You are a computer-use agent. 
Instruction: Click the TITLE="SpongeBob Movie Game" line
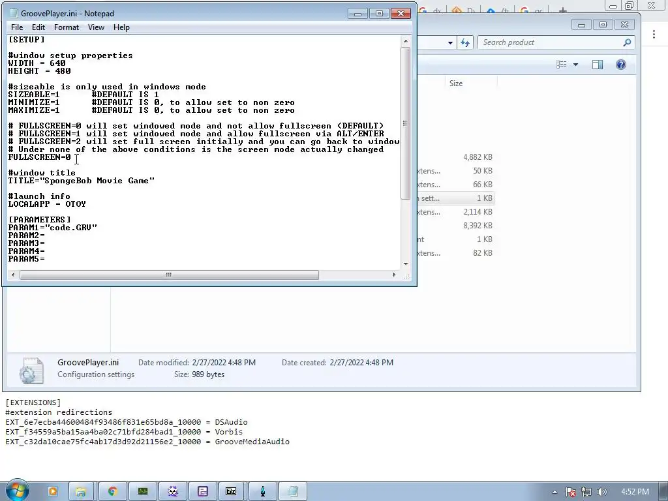click(x=81, y=181)
